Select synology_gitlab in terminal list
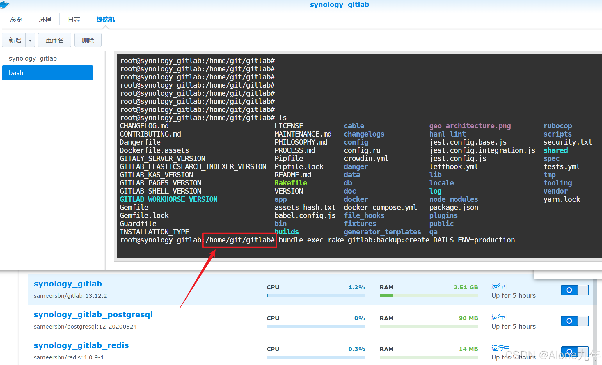602x365 pixels. coord(33,58)
